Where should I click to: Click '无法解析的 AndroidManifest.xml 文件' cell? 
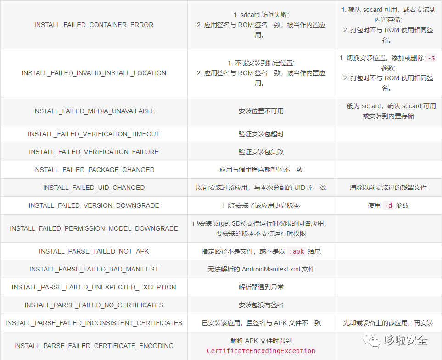(261, 269)
